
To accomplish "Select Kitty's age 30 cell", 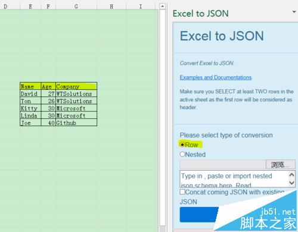I will pos(48,108).
